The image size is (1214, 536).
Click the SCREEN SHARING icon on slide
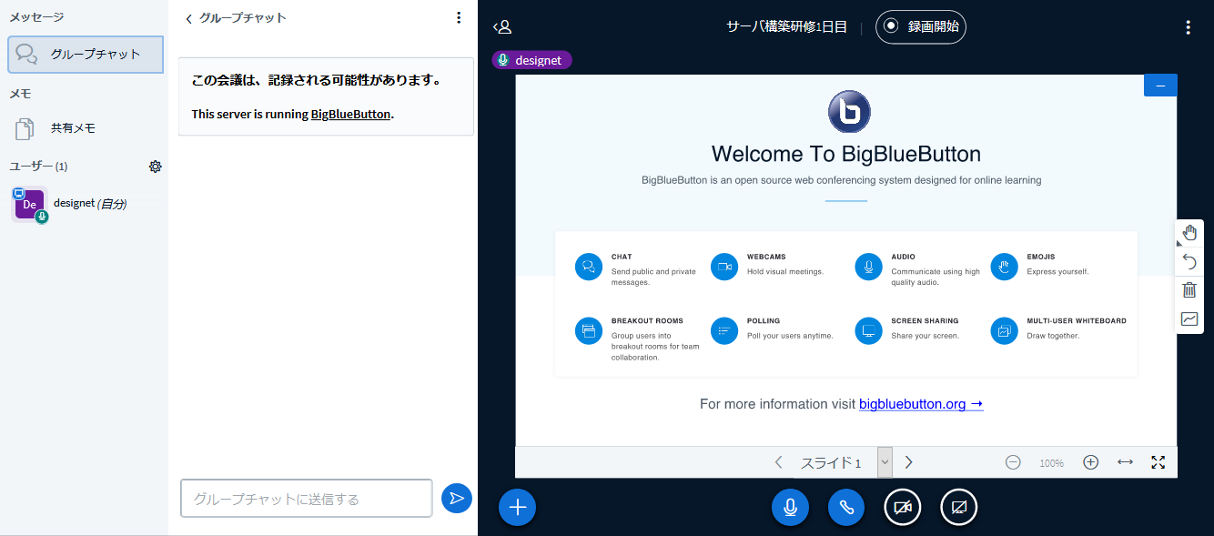click(868, 330)
